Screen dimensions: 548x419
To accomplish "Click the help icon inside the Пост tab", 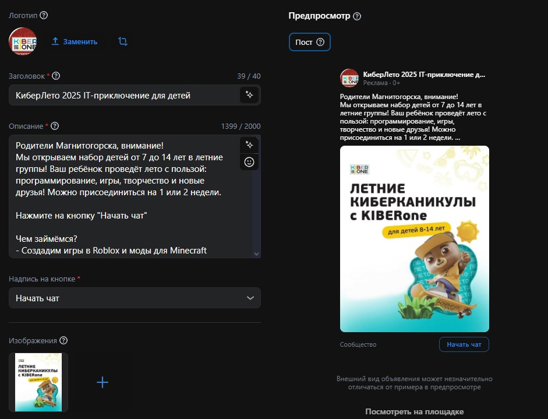I will [320, 42].
